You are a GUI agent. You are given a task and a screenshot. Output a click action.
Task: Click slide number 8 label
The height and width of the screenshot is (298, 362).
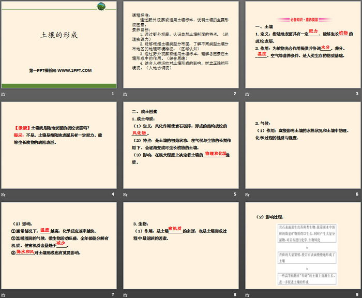(235, 294)
